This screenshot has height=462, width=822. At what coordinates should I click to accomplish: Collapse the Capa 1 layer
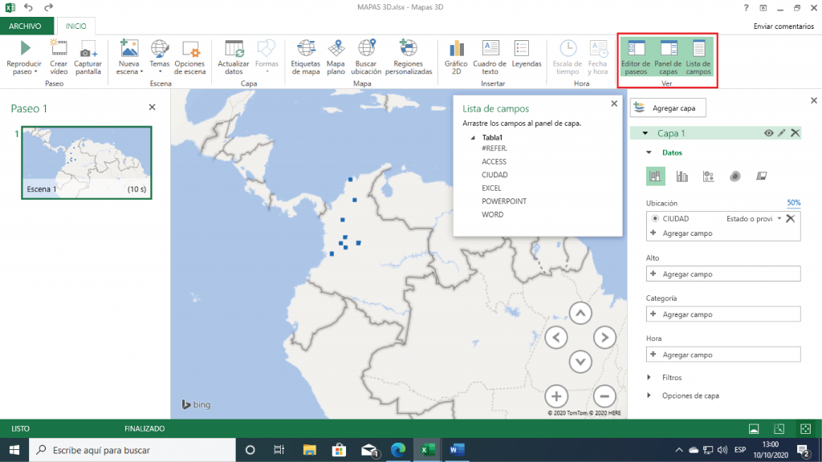tap(645, 134)
